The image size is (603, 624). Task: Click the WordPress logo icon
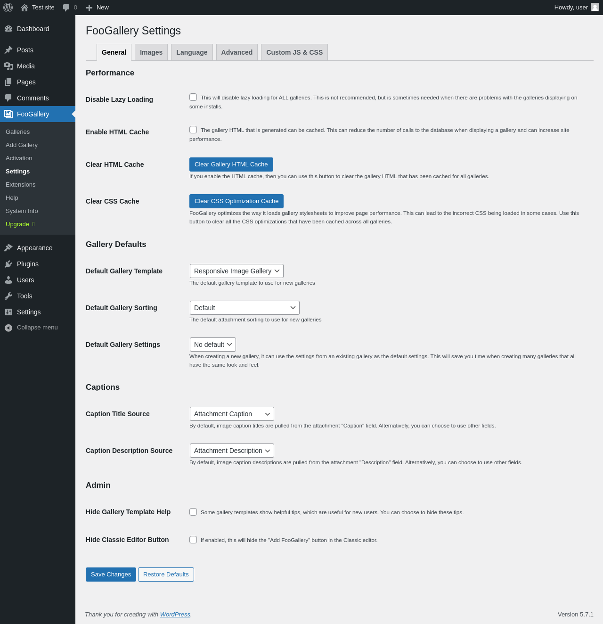tap(8, 8)
